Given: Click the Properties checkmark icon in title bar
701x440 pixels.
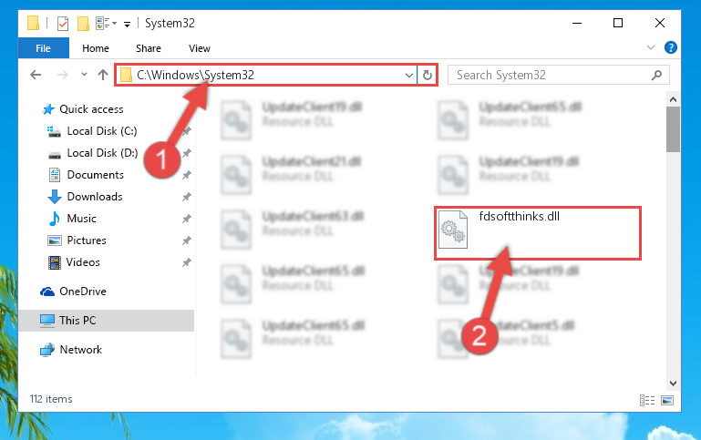Looking at the screenshot, I should coord(63,23).
